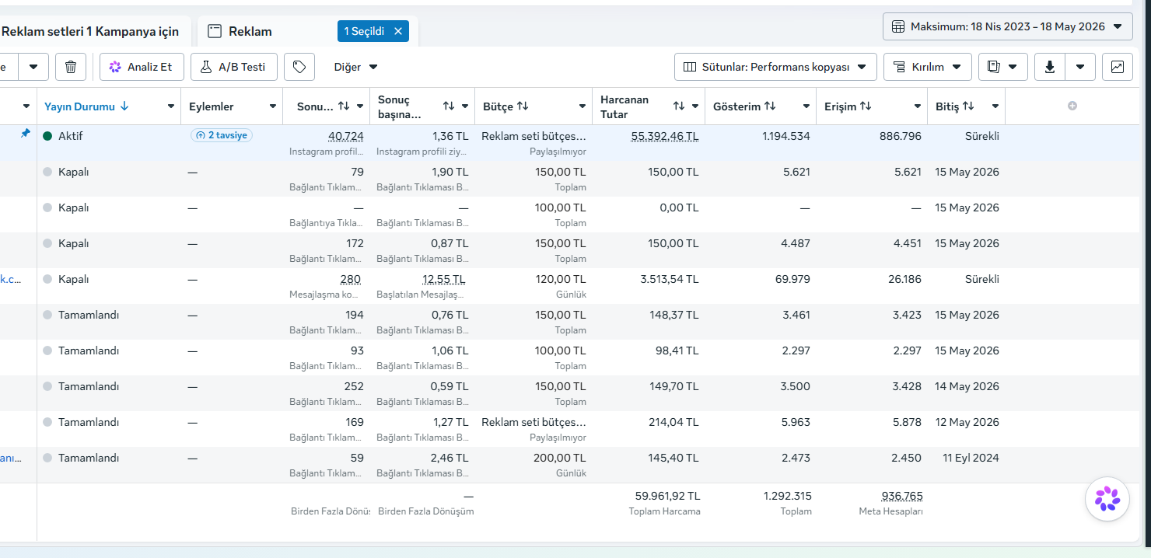This screenshot has width=1151, height=558.
Task: Expand the Sütunlar: Performans kopyası dropdown
Action: (775, 67)
